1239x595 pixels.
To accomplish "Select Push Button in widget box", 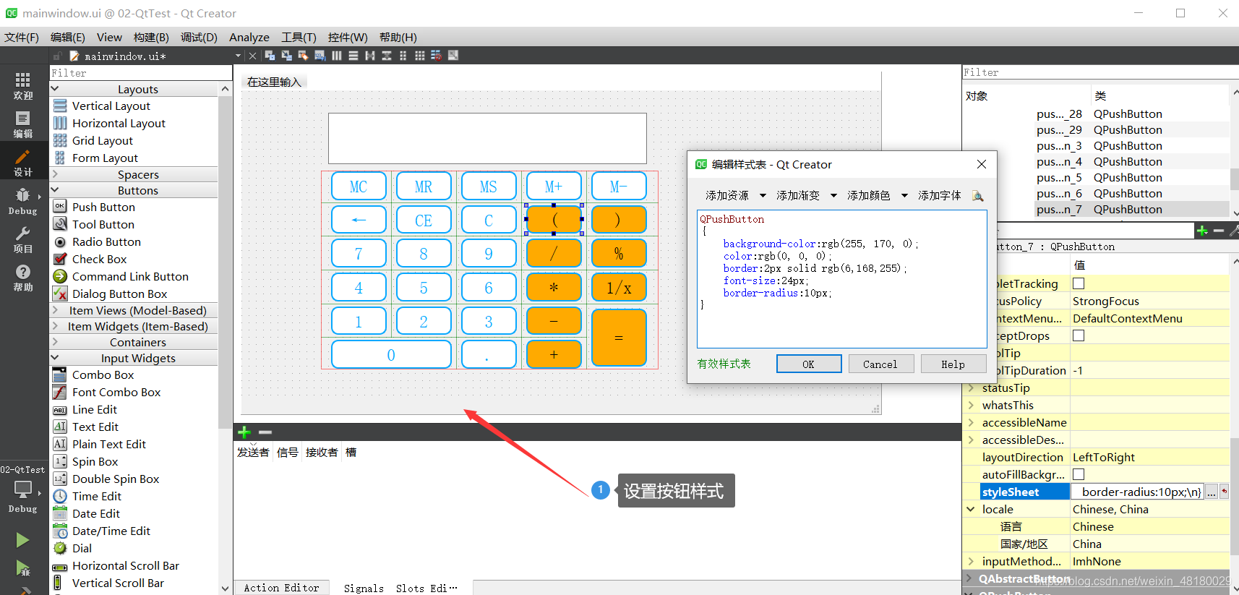I will click(103, 207).
